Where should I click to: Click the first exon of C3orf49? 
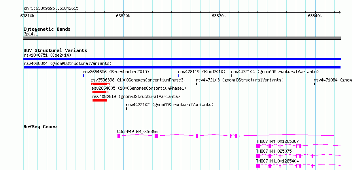pyautogui.click(x=119, y=136)
